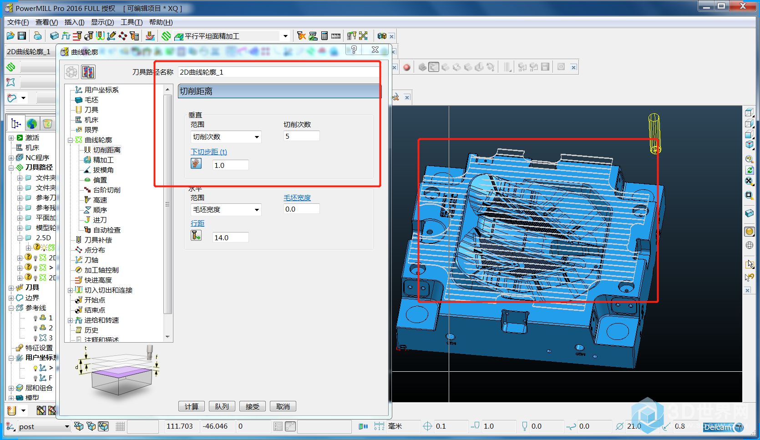Viewport: 760px width, 440px height.
Task: Open the 插入(I) menu
Action: point(75,22)
